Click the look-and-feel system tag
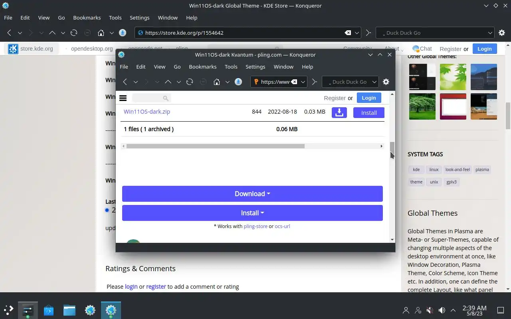Image resolution: width=511 pixels, height=319 pixels. [x=458, y=169]
